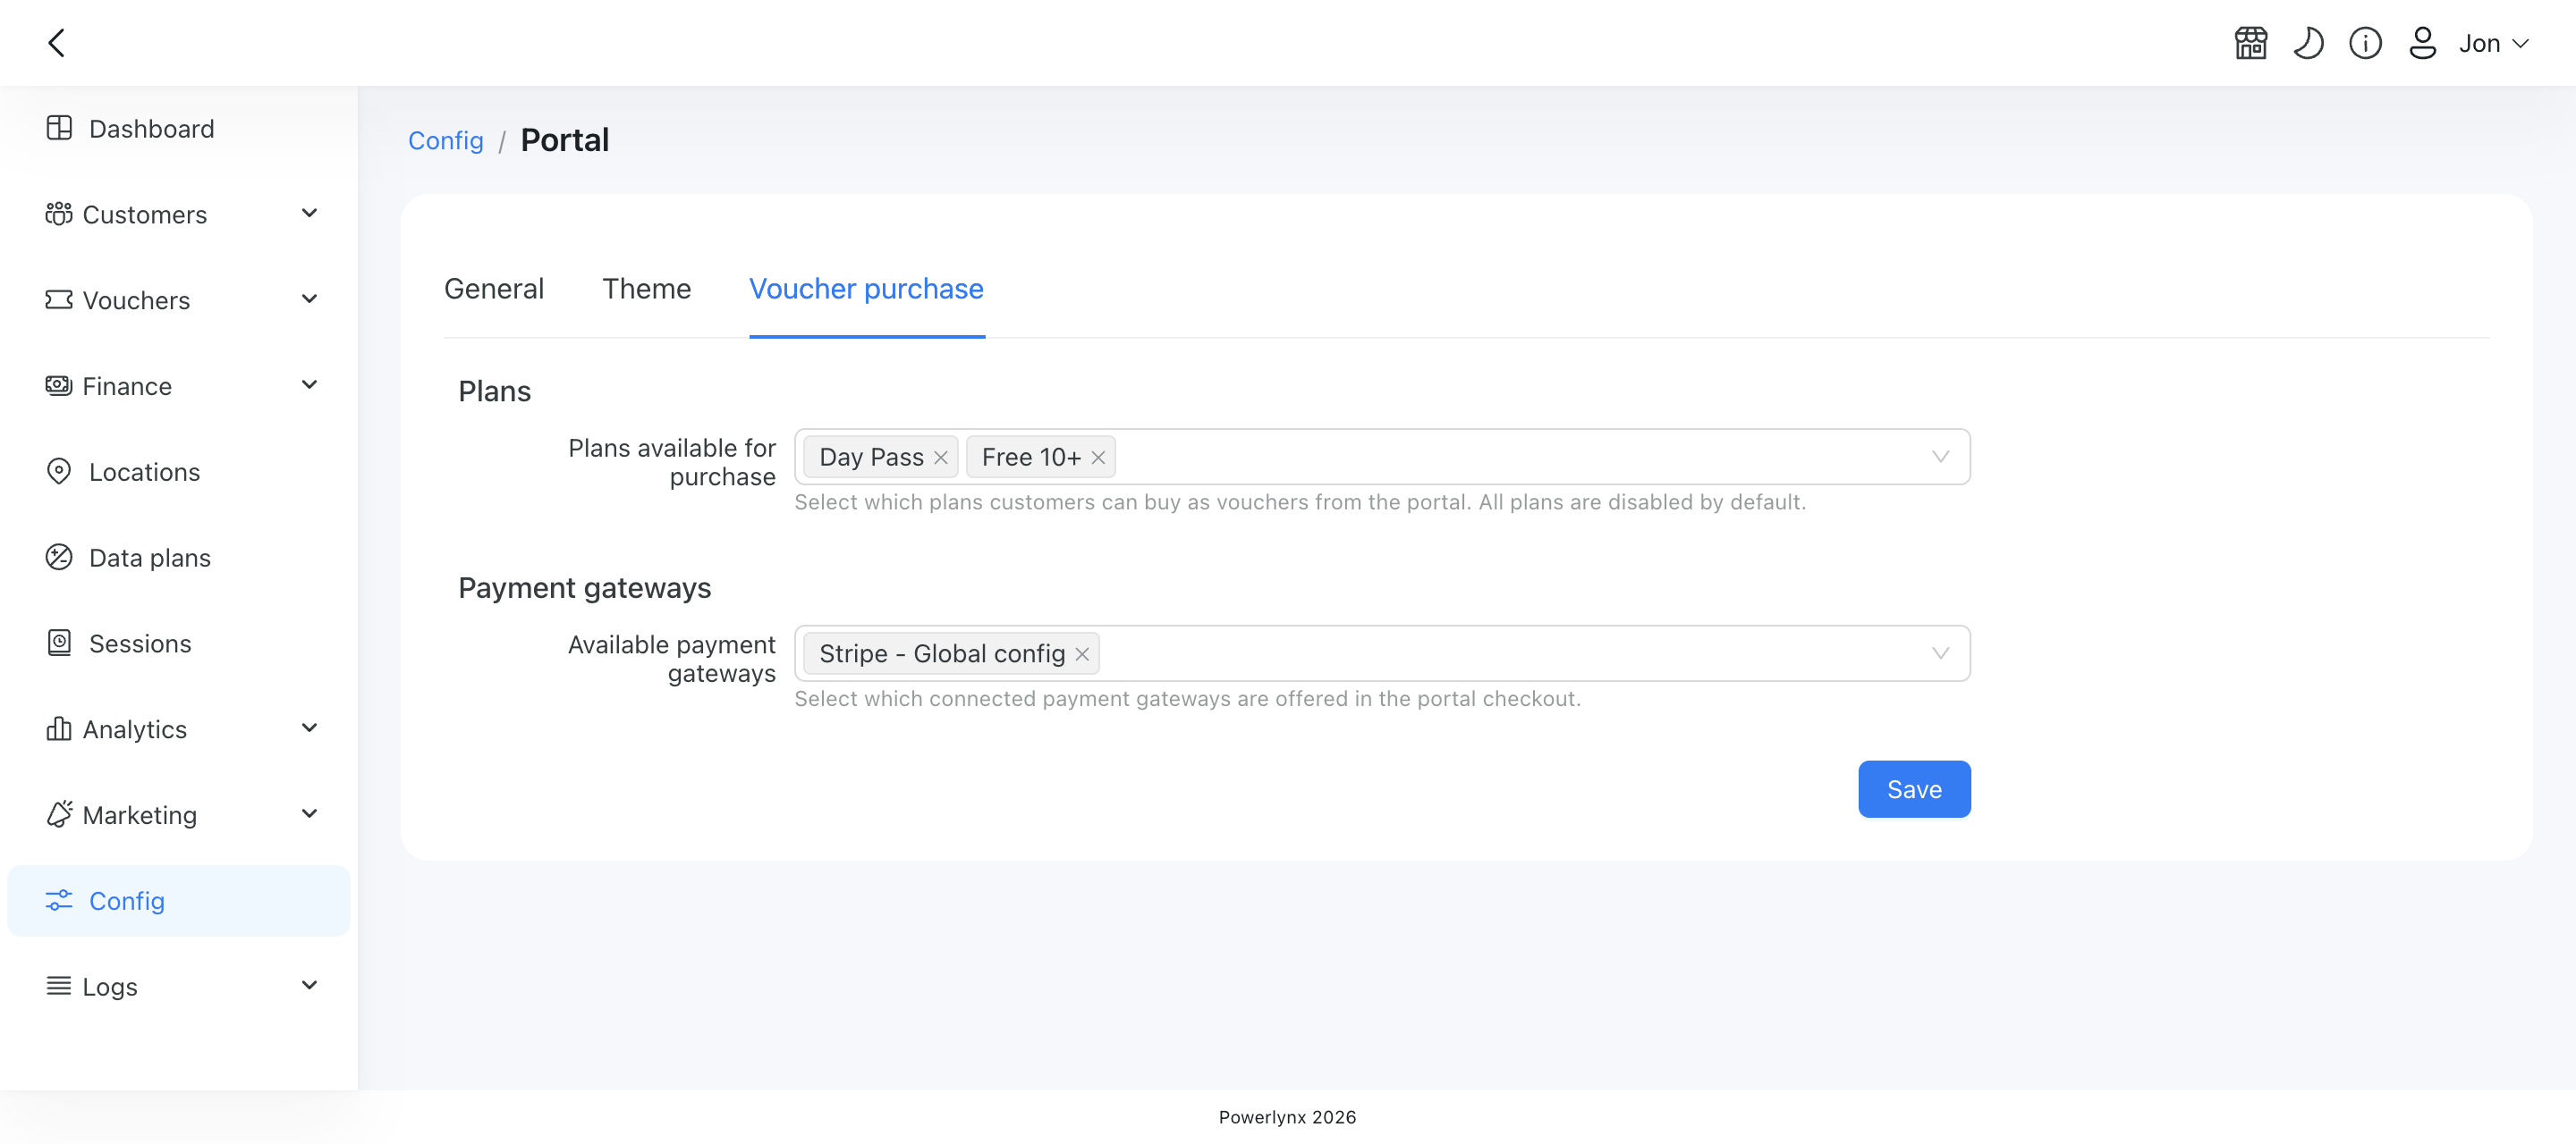The height and width of the screenshot is (1144, 2576).
Task: Remove the Free 10+ plan tag
Action: click(1098, 458)
